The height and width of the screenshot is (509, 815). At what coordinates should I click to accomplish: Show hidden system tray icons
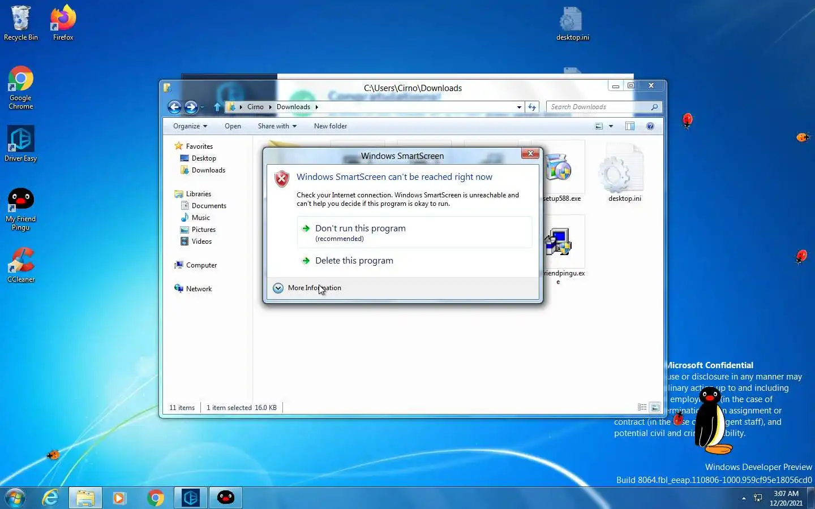click(744, 498)
